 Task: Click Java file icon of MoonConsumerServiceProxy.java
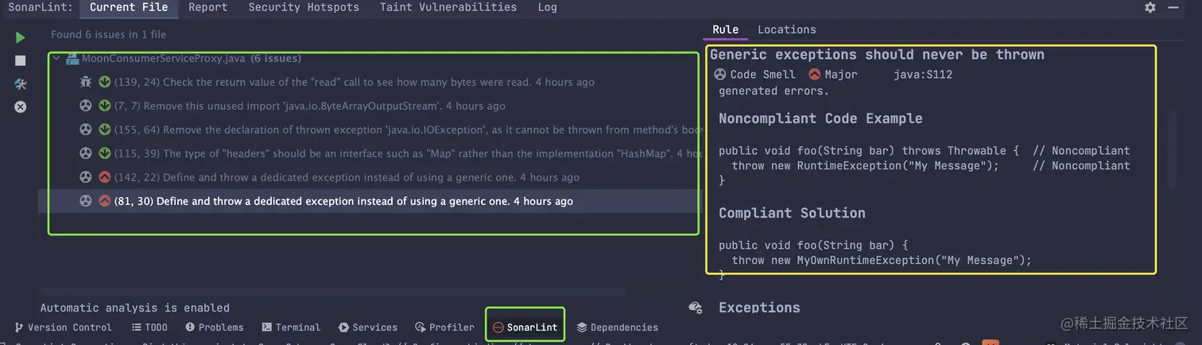(72, 59)
